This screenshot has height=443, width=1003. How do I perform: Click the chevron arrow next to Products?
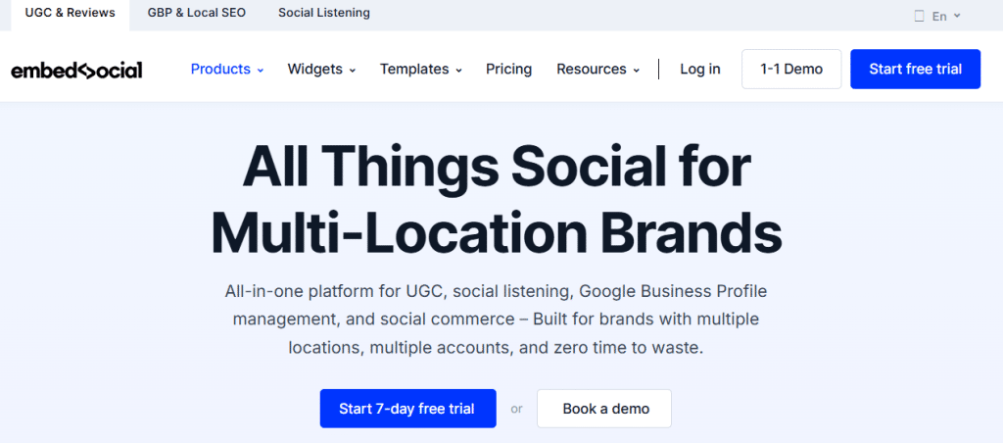click(x=261, y=71)
